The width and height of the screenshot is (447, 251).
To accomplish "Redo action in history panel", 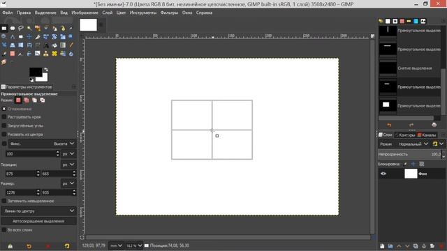I will (411, 125).
